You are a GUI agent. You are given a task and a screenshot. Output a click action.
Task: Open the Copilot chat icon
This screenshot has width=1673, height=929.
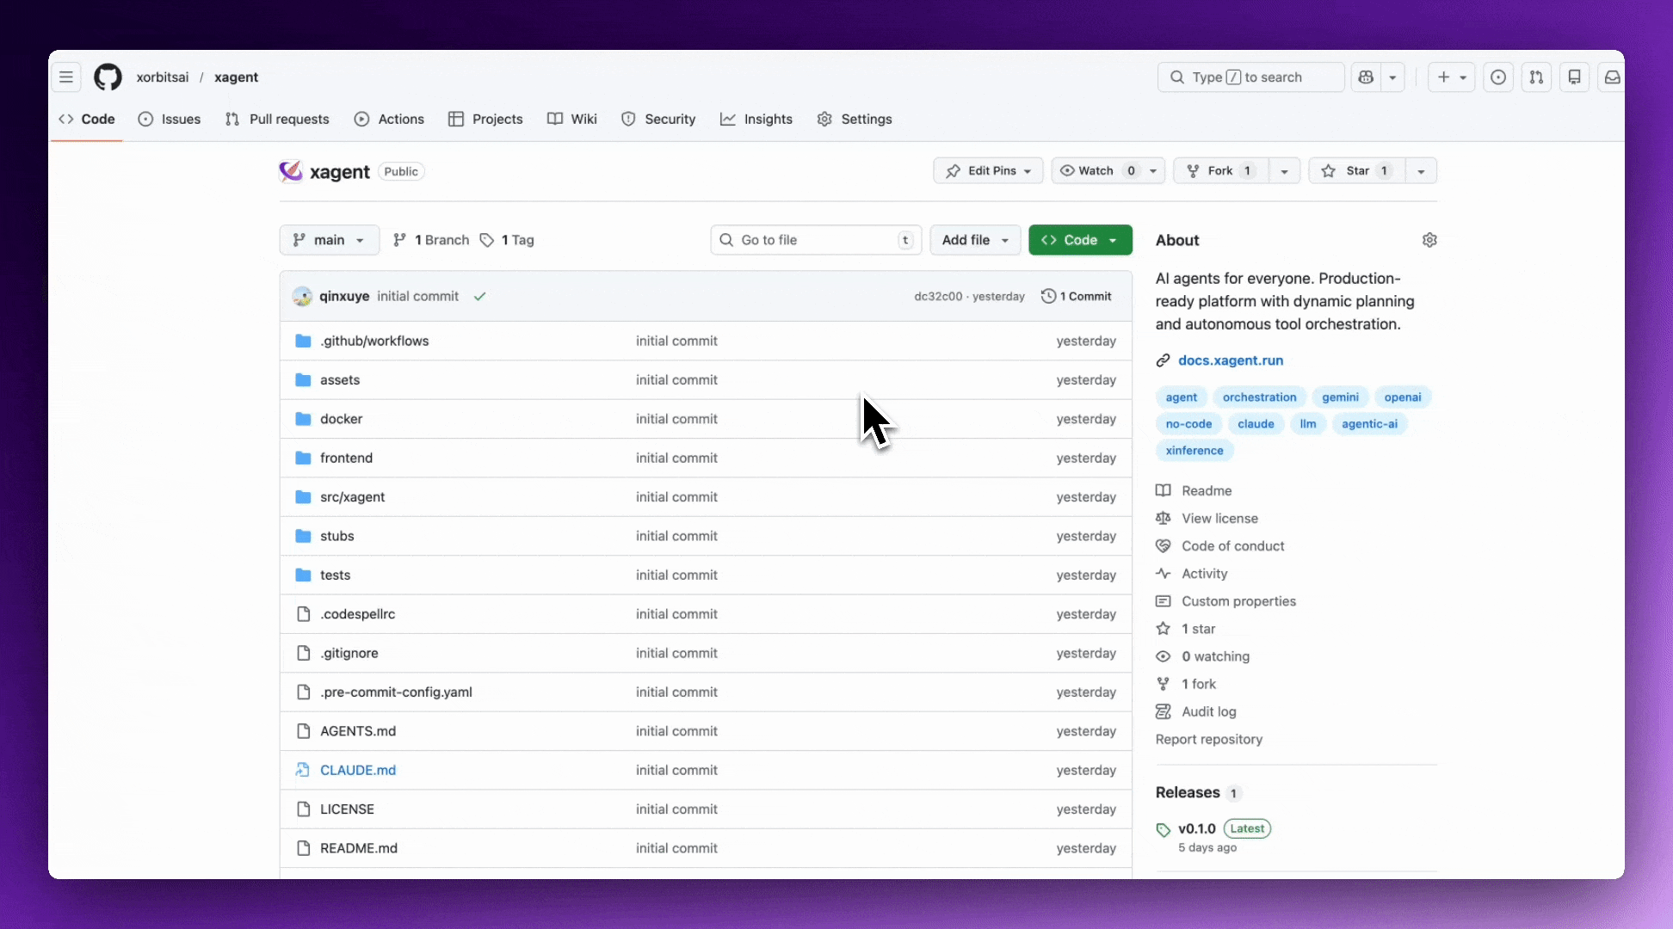point(1366,77)
